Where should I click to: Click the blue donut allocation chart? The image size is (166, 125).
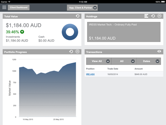pyautogui.click(x=70, y=32)
